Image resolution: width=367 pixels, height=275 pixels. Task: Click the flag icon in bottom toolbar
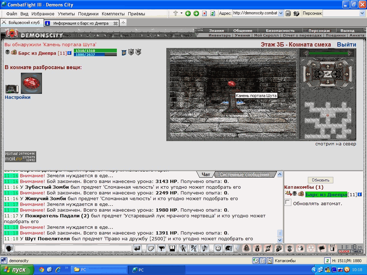point(322,248)
